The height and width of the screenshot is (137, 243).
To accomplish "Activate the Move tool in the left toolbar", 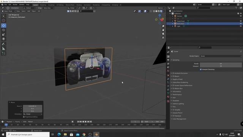I will 3,25.
